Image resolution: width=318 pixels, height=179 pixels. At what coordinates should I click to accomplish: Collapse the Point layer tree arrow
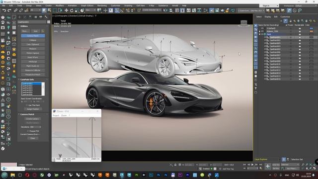click(259, 34)
